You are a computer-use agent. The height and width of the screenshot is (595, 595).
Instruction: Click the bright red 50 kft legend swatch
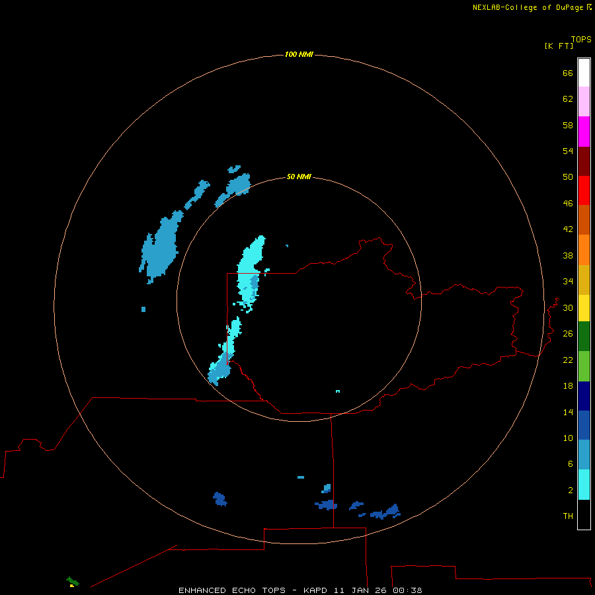(x=584, y=190)
